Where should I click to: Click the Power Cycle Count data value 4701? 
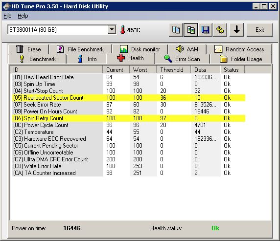click(200, 125)
